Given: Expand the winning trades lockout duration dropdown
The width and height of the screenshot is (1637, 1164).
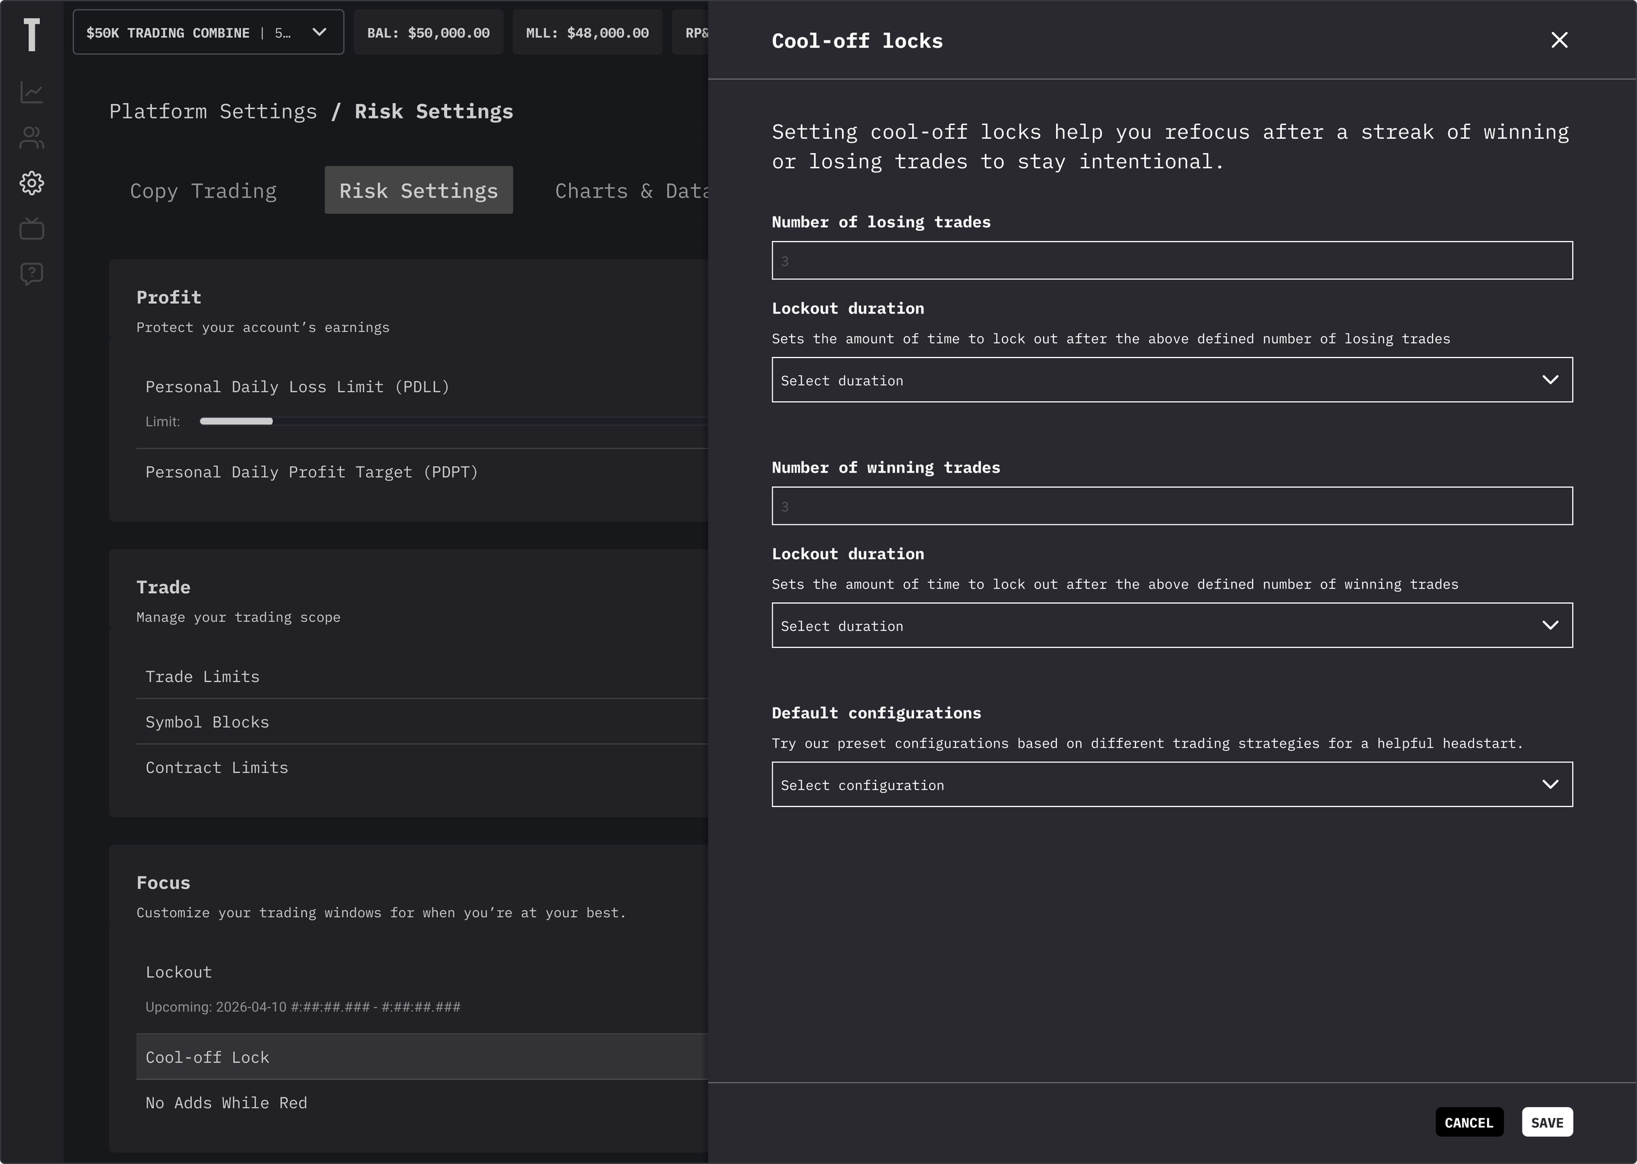Looking at the screenshot, I should 1172,625.
